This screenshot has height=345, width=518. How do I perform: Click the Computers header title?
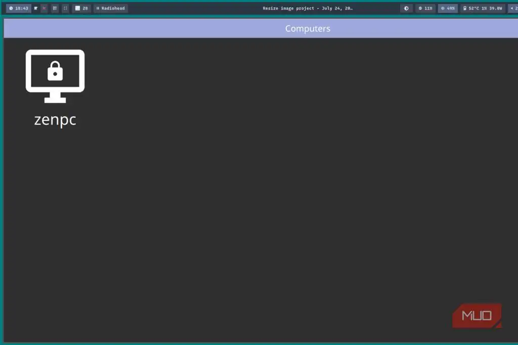pos(308,29)
